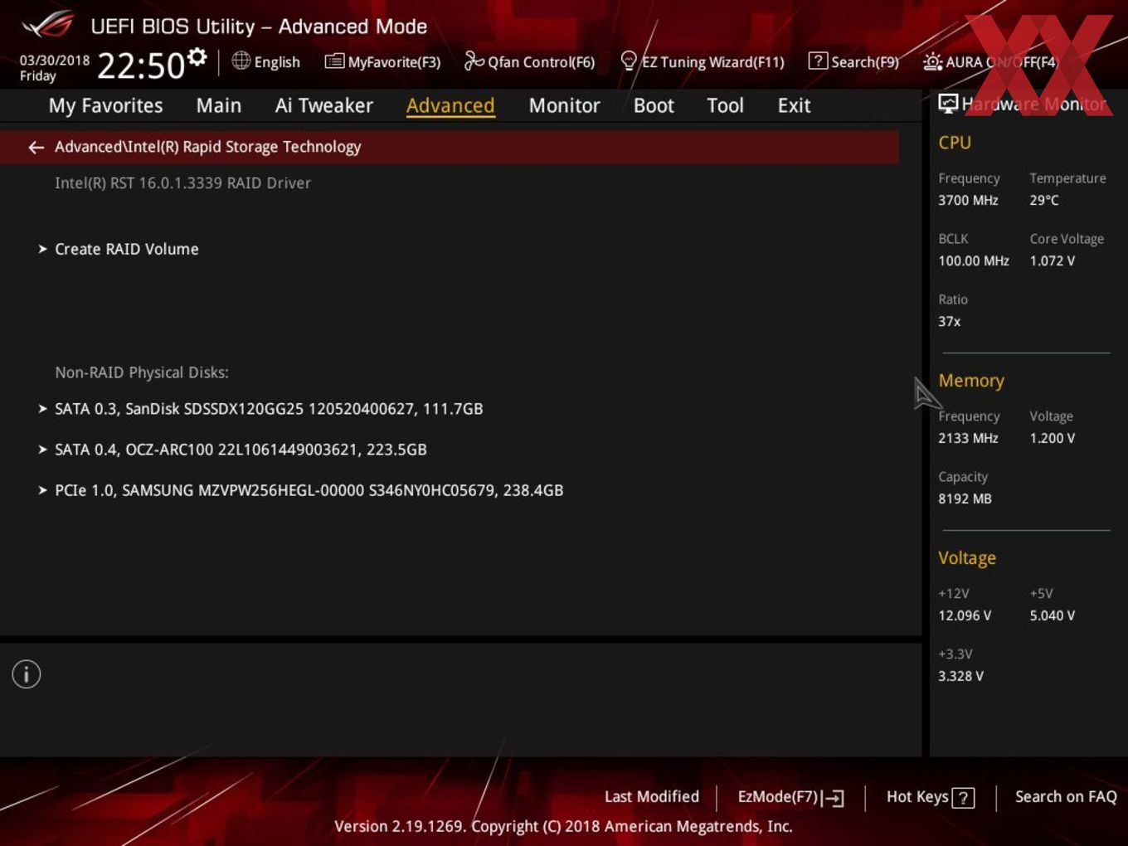Click the Core Voltage 1.072 V value
1128x846 pixels.
(x=1052, y=260)
